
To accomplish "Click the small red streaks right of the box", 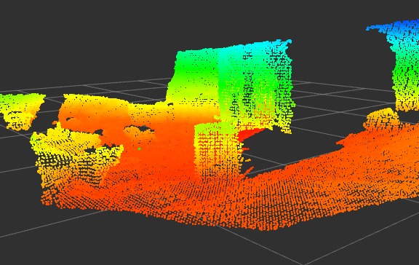I will coord(247,160).
